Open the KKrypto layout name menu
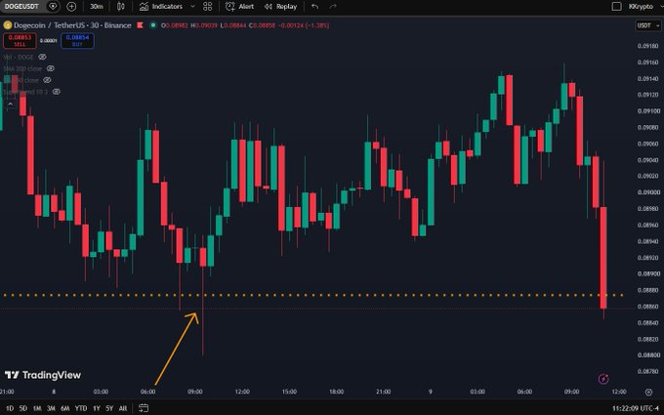The height and width of the screenshot is (415, 664). click(x=641, y=7)
